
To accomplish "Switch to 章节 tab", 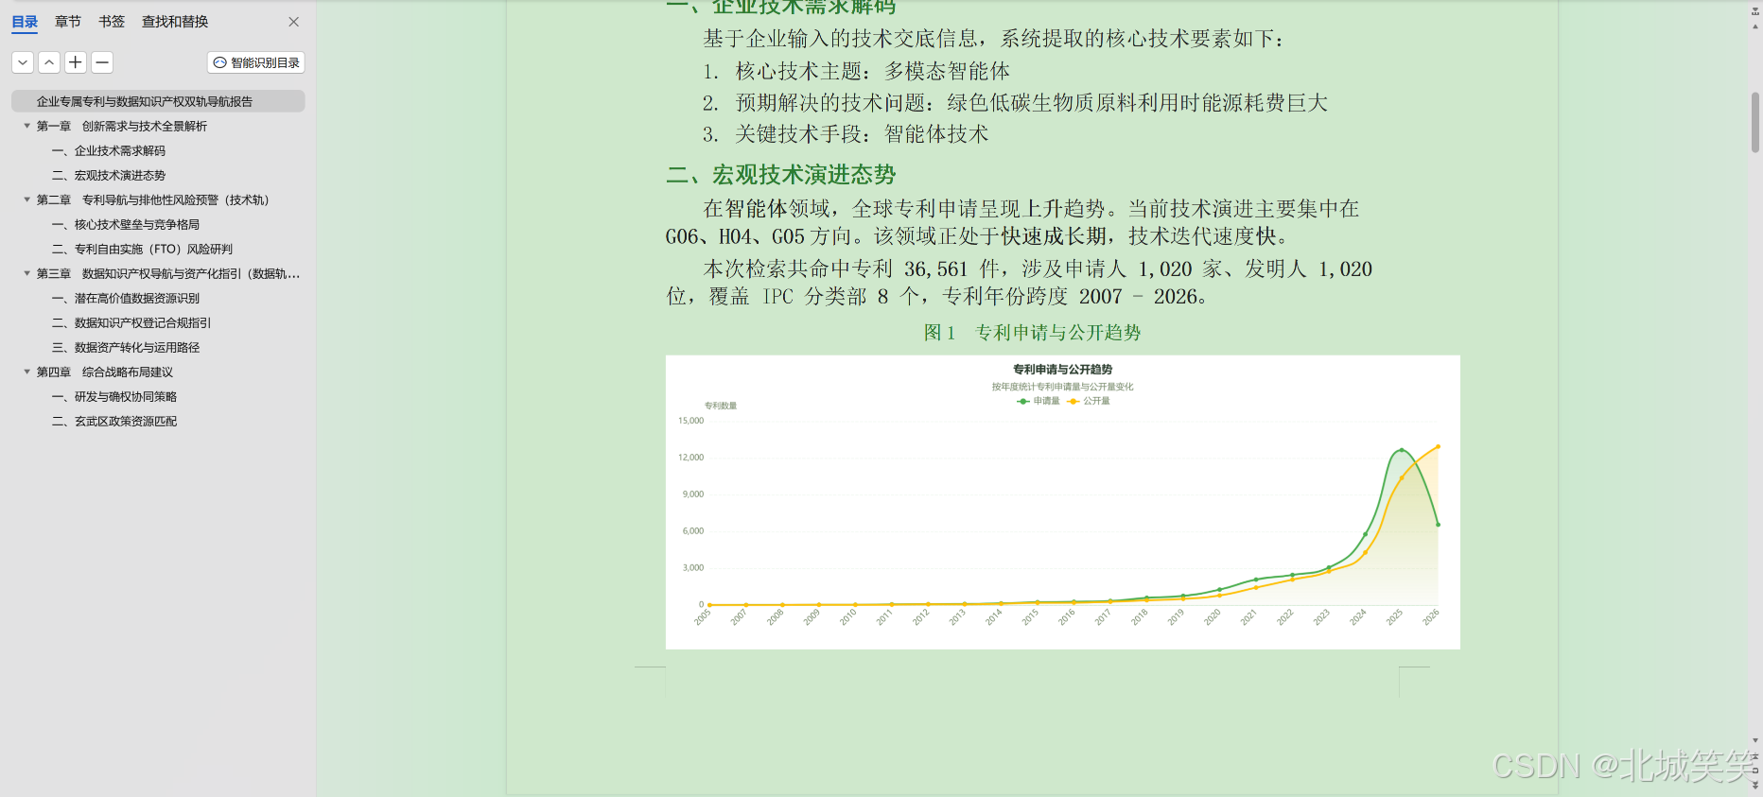I will coord(68,22).
